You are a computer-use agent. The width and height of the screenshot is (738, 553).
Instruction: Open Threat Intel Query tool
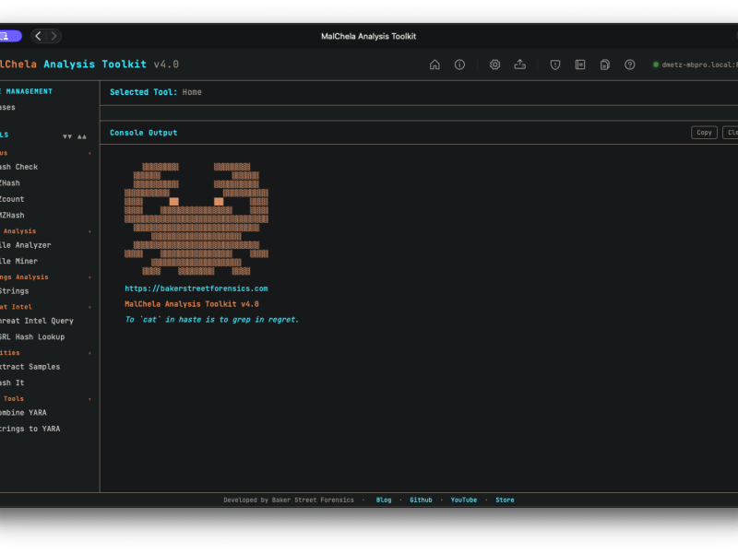tap(37, 321)
